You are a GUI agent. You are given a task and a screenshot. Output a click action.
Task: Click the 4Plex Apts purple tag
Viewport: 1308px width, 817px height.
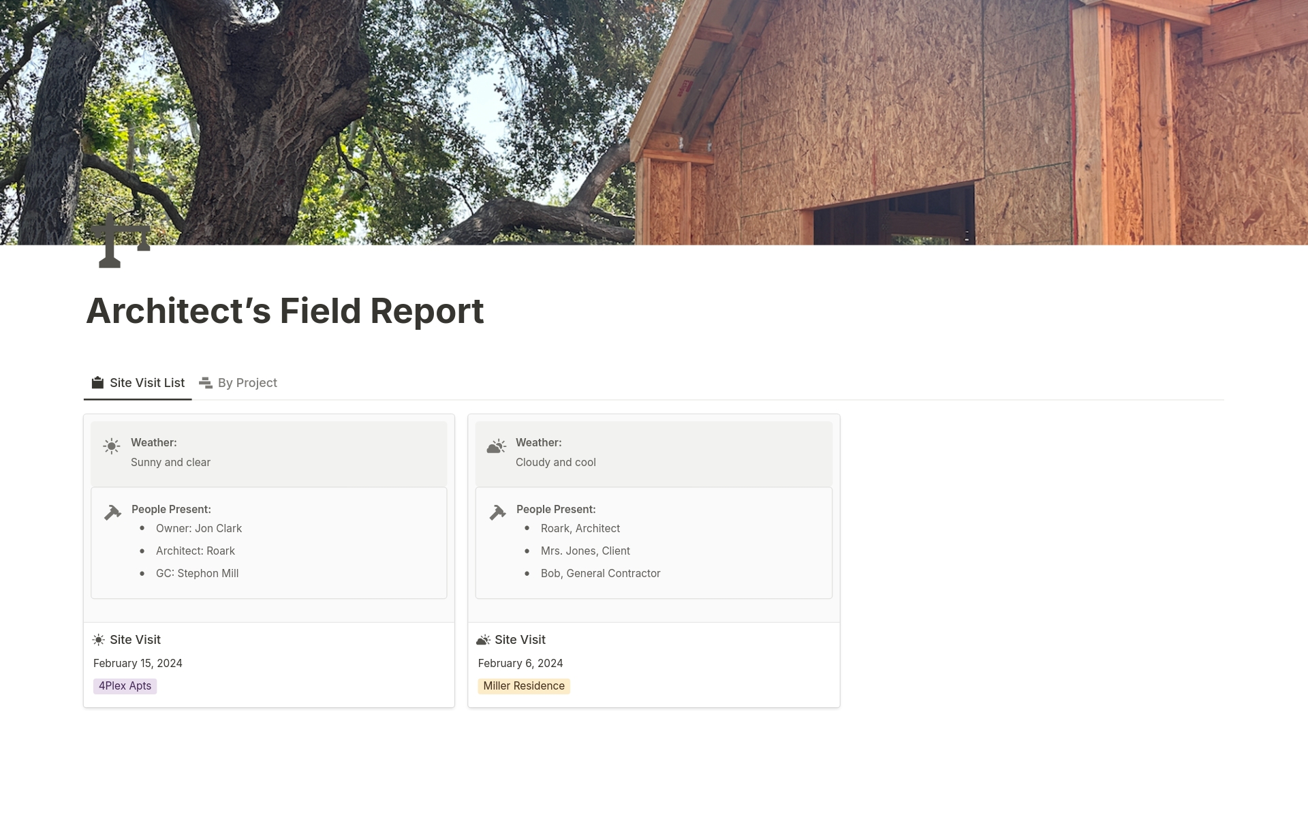tap(125, 686)
